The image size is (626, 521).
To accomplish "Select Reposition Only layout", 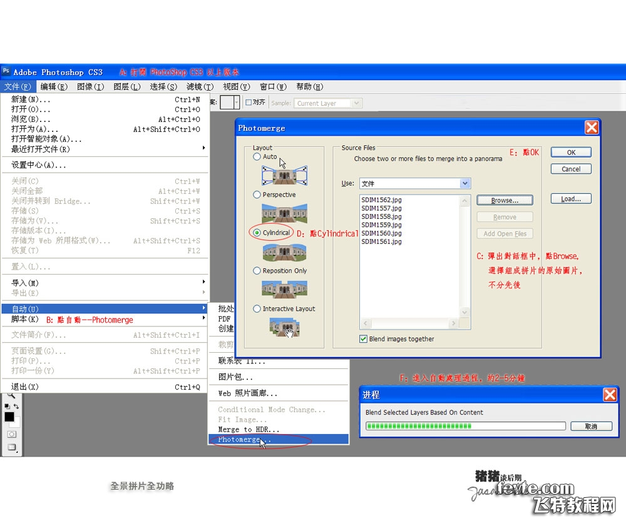I will [x=257, y=270].
